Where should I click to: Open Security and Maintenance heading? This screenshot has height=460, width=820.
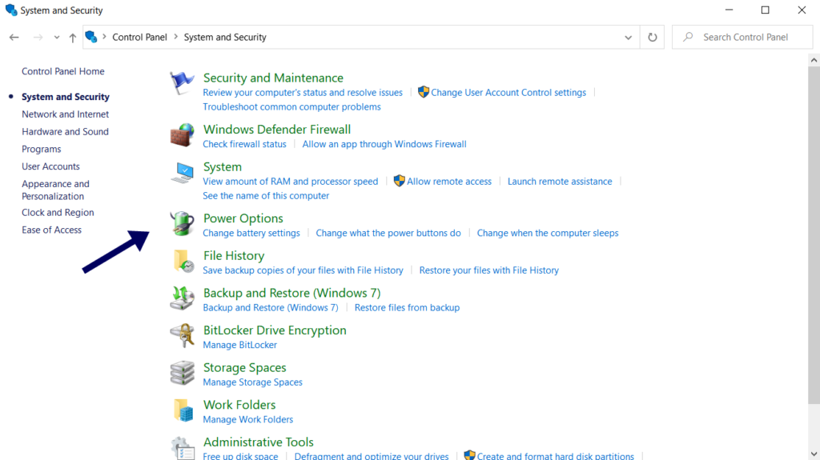[273, 78]
